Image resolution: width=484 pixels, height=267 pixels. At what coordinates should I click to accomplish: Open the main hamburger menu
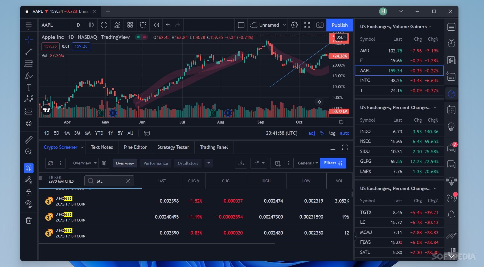pos(28,25)
